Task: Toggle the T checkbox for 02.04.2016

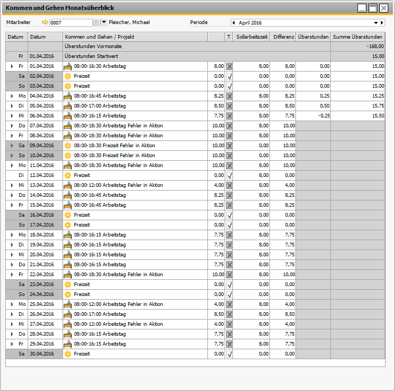Action: pos(229,76)
